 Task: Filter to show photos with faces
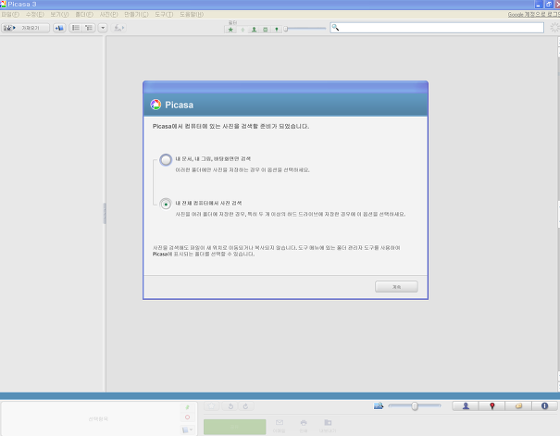[x=254, y=30]
